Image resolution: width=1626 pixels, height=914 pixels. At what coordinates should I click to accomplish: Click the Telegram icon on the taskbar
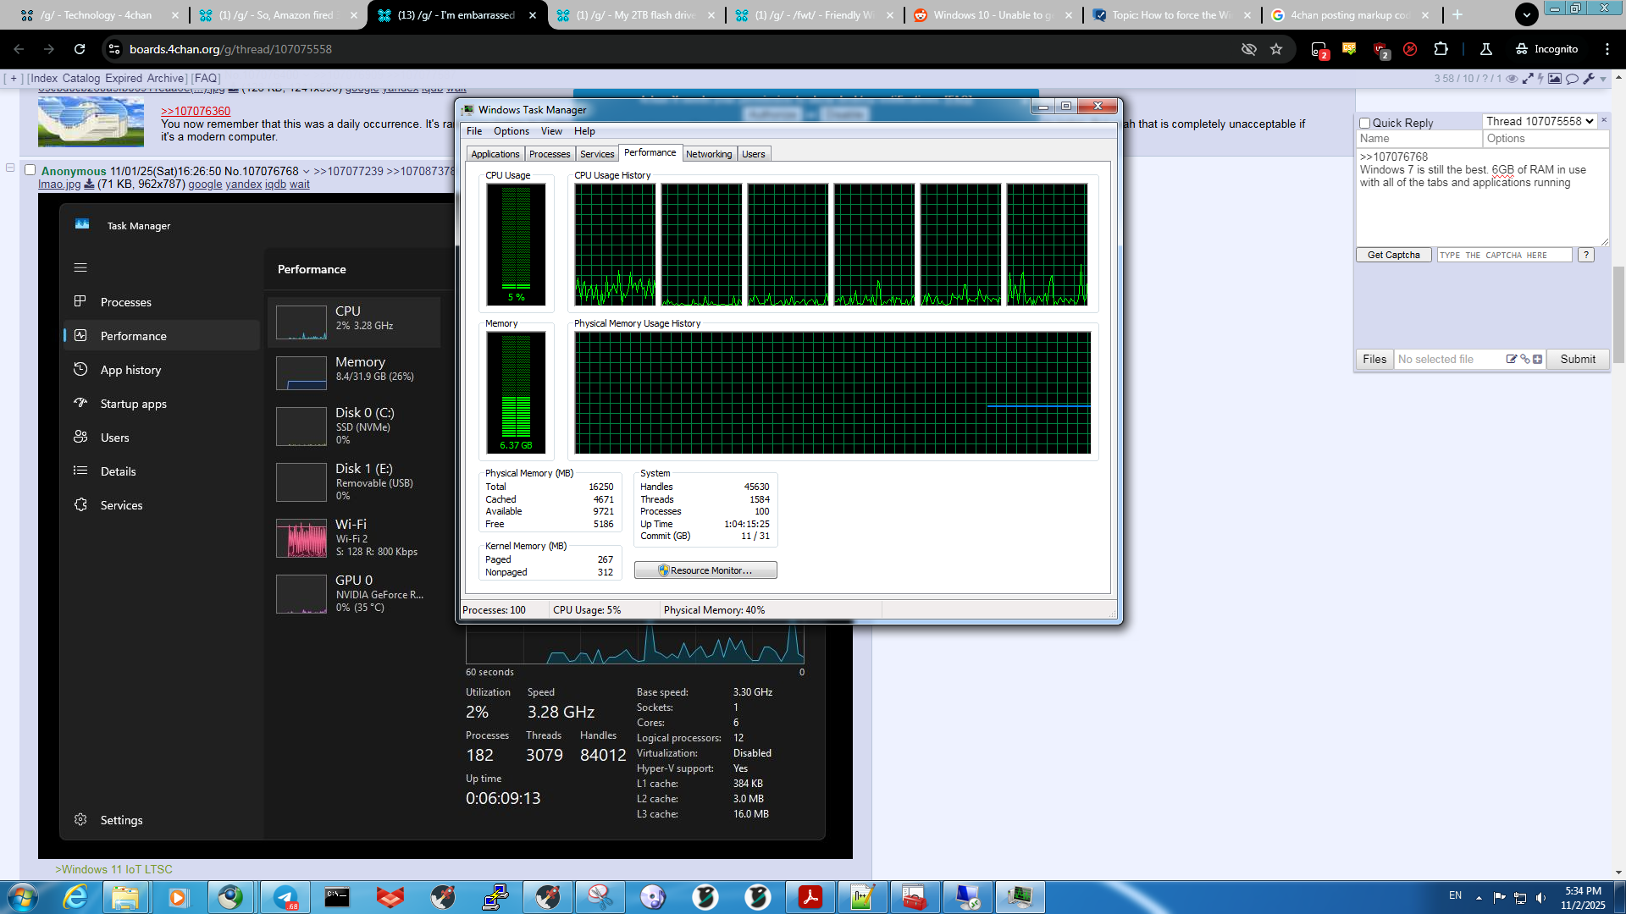click(285, 897)
